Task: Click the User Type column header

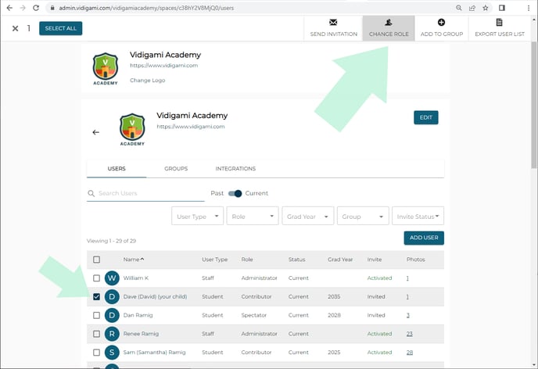Action: 215,260
